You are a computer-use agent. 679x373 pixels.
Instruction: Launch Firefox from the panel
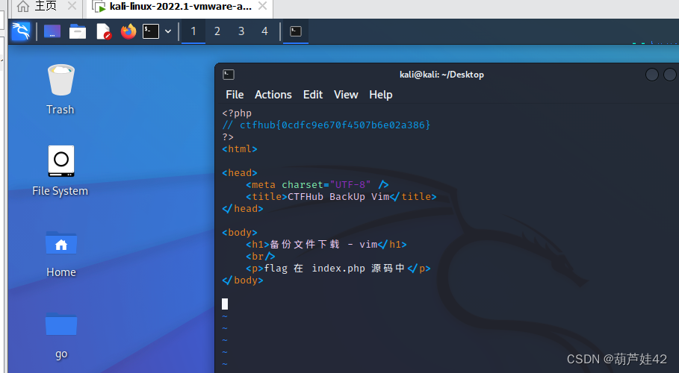[x=128, y=31]
